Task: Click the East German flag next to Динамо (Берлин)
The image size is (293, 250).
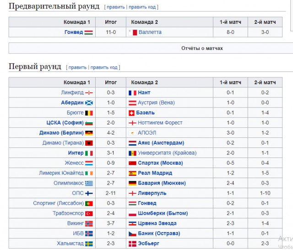Action: pyautogui.click(x=89, y=133)
